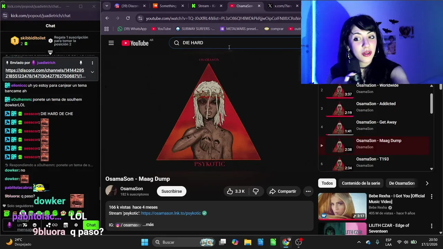Image resolution: width=443 pixels, height=249 pixels.
Task: Open options menu for Bebe Rexha video
Action: click(432, 196)
